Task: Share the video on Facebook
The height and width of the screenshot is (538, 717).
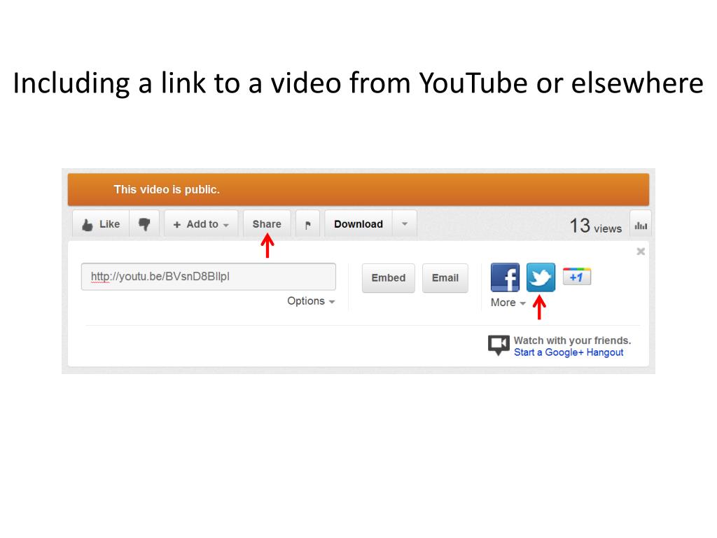Action: pyautogui.click(x=505, y=277)
